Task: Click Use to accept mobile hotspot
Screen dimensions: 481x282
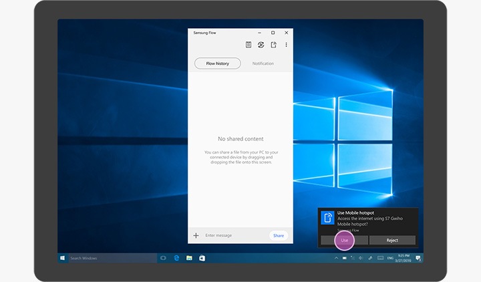Action: (344, 240)
